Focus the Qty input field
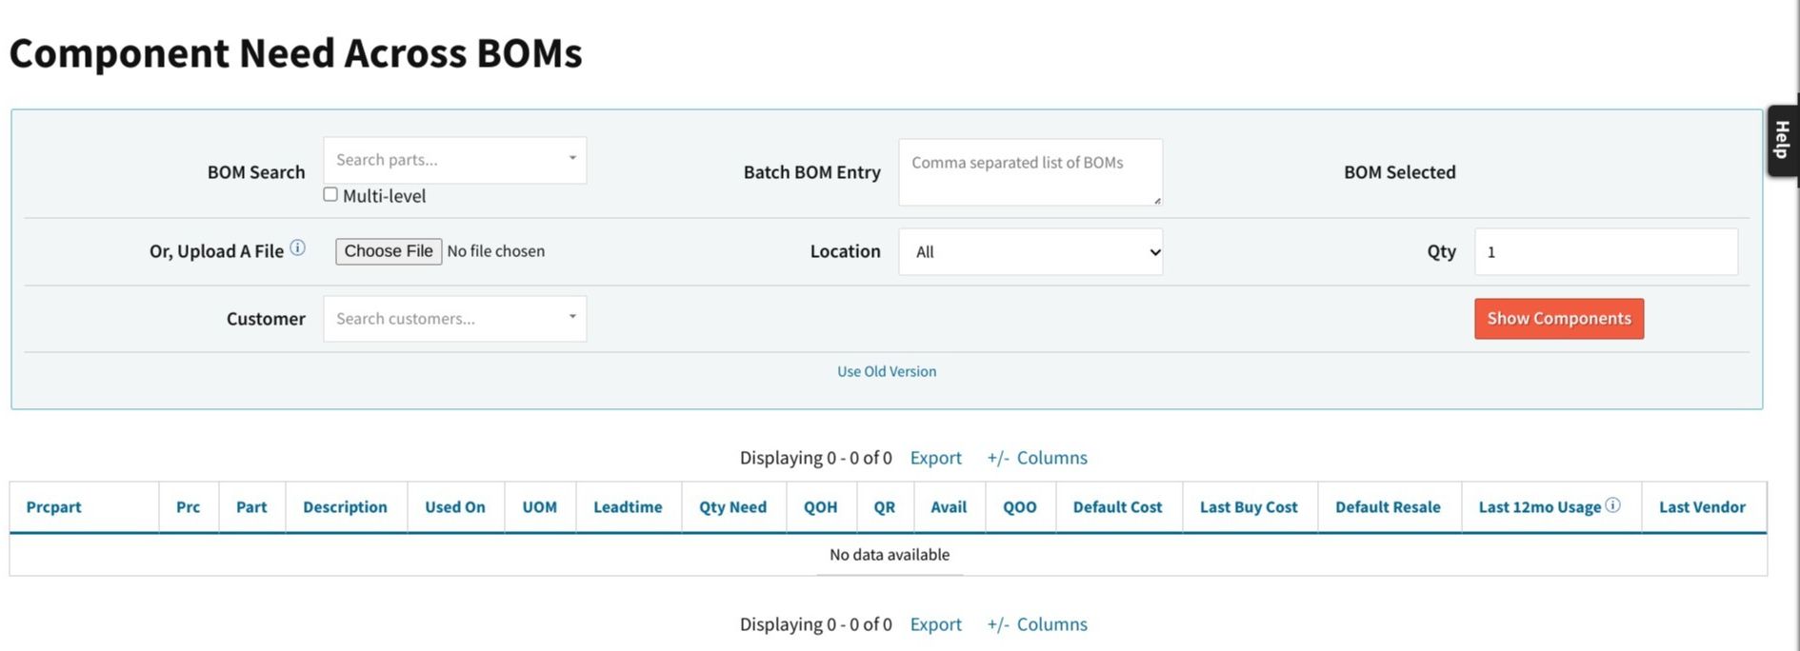 pos(1605,252)
